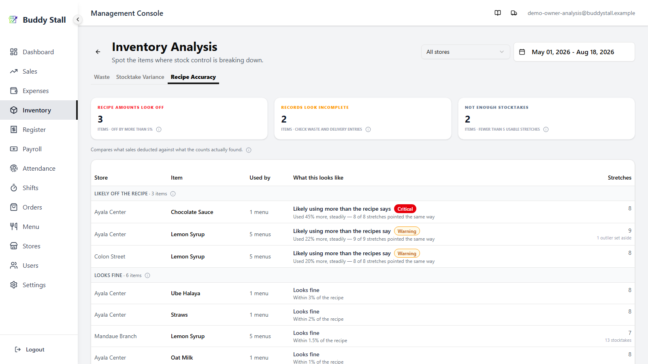Click info icon beside the comparison description
Image resolution: width=648 pixels, height=364 pixels.
[x=249, y=150]
